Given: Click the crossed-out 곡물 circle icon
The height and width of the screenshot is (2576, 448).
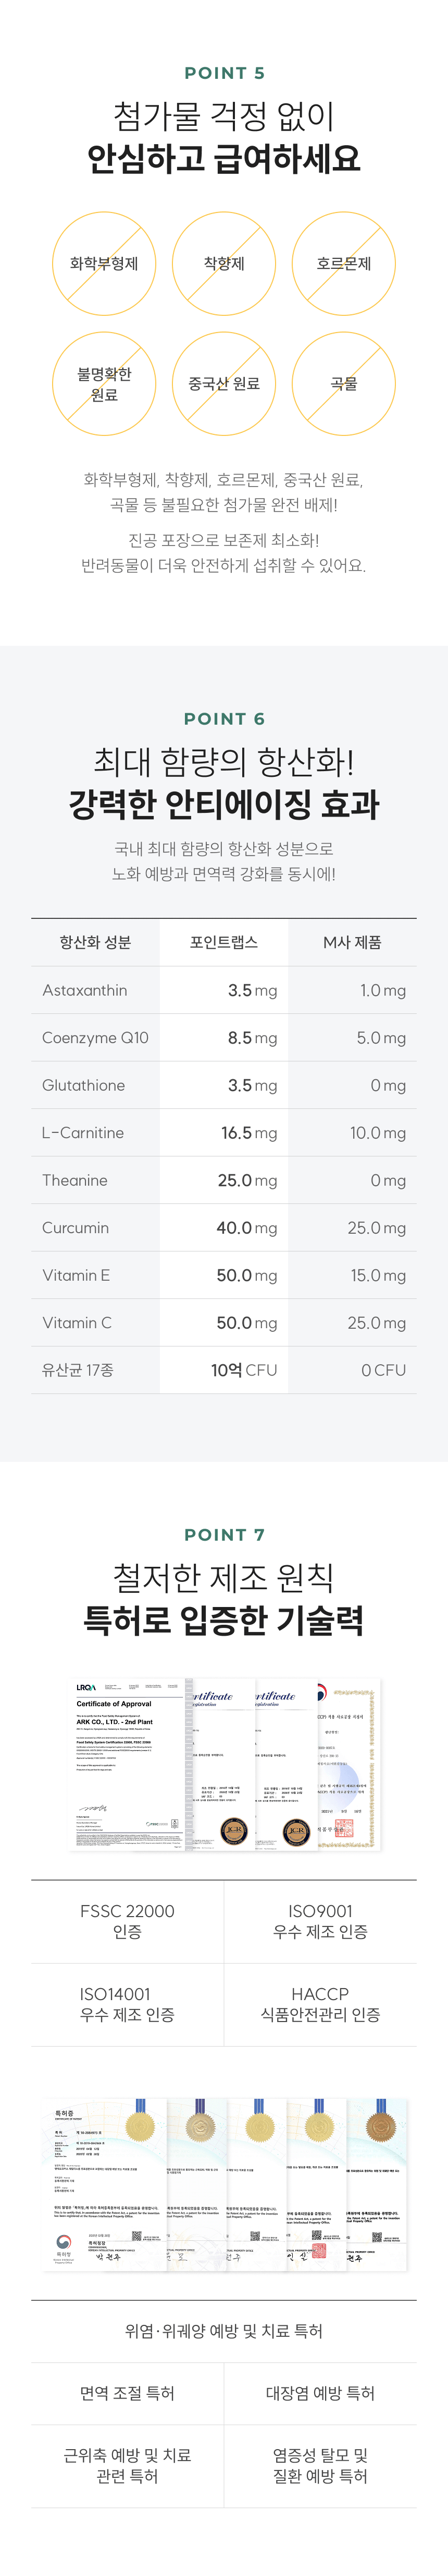Looking at the screenshot, I should (x=343, y=384).
